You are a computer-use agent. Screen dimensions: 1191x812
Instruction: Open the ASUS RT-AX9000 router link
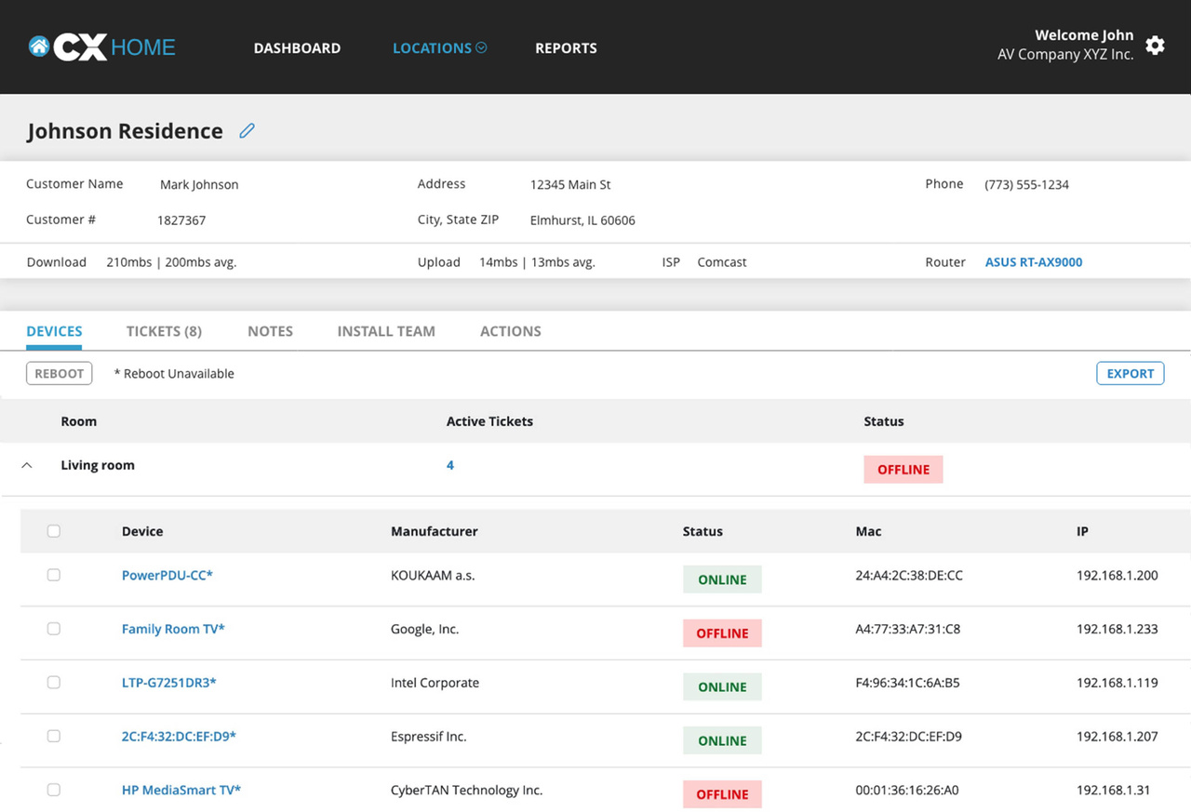click(1033, 262)
